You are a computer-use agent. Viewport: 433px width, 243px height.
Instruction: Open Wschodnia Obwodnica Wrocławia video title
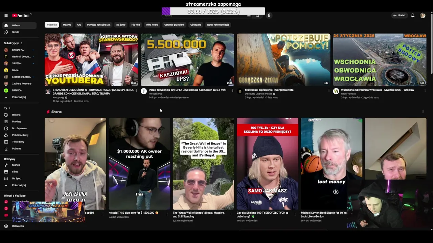pos(378,90)
